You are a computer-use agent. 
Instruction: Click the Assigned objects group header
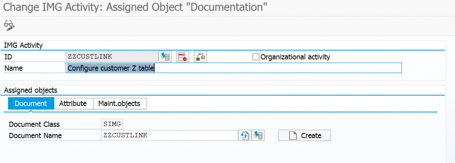tap(31, 90)
